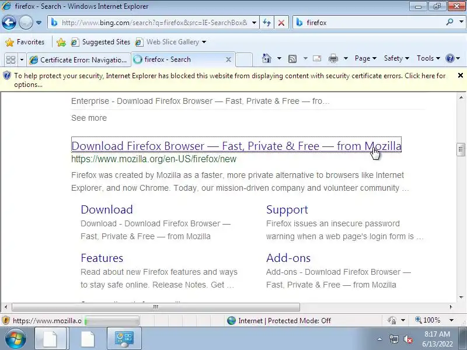467x350 pixels.
Task: Click the mozilla.org/en-US/firefox/new URL text
Action: click(x=154, y=159)
